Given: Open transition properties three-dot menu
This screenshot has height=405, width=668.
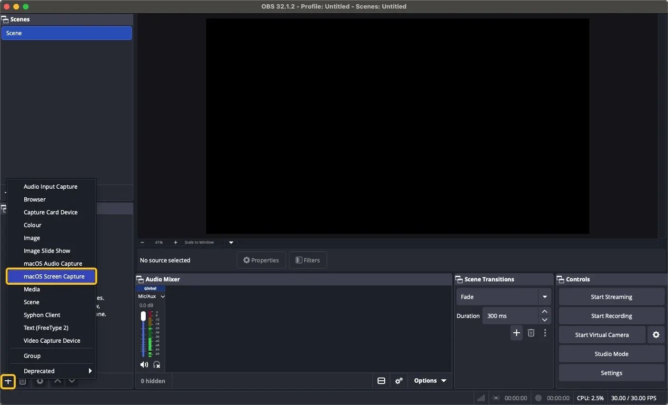Looking at the screenshot, I should click(x=545, y=333).
